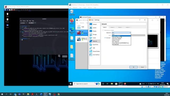Open Devices menu in Windows 10 VM window
The width and height of the screenshot is (170, 96).
pos(90,7)
